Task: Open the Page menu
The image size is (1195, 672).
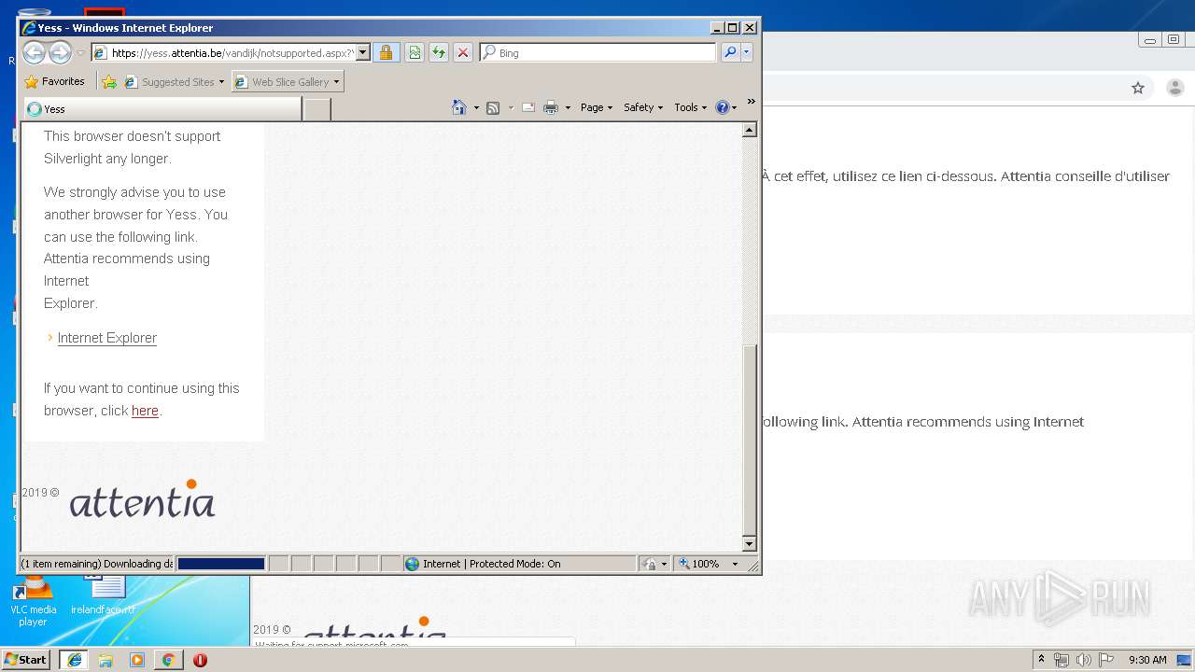Action: click(x=597, y=107)
